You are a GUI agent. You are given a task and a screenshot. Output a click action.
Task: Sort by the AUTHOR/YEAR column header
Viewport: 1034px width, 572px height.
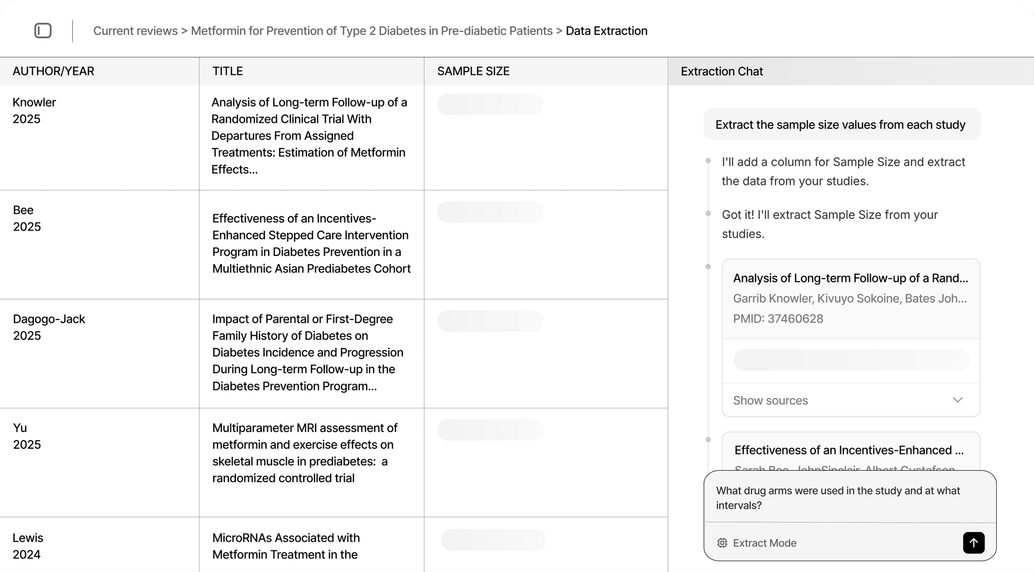pos(53,71)
